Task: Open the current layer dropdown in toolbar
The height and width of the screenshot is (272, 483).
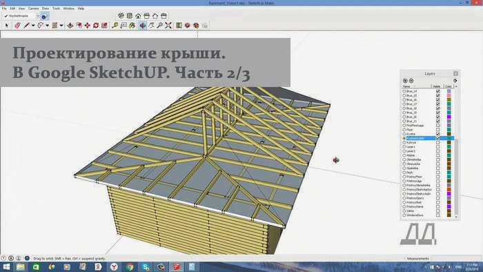Action: click(38, 16)
